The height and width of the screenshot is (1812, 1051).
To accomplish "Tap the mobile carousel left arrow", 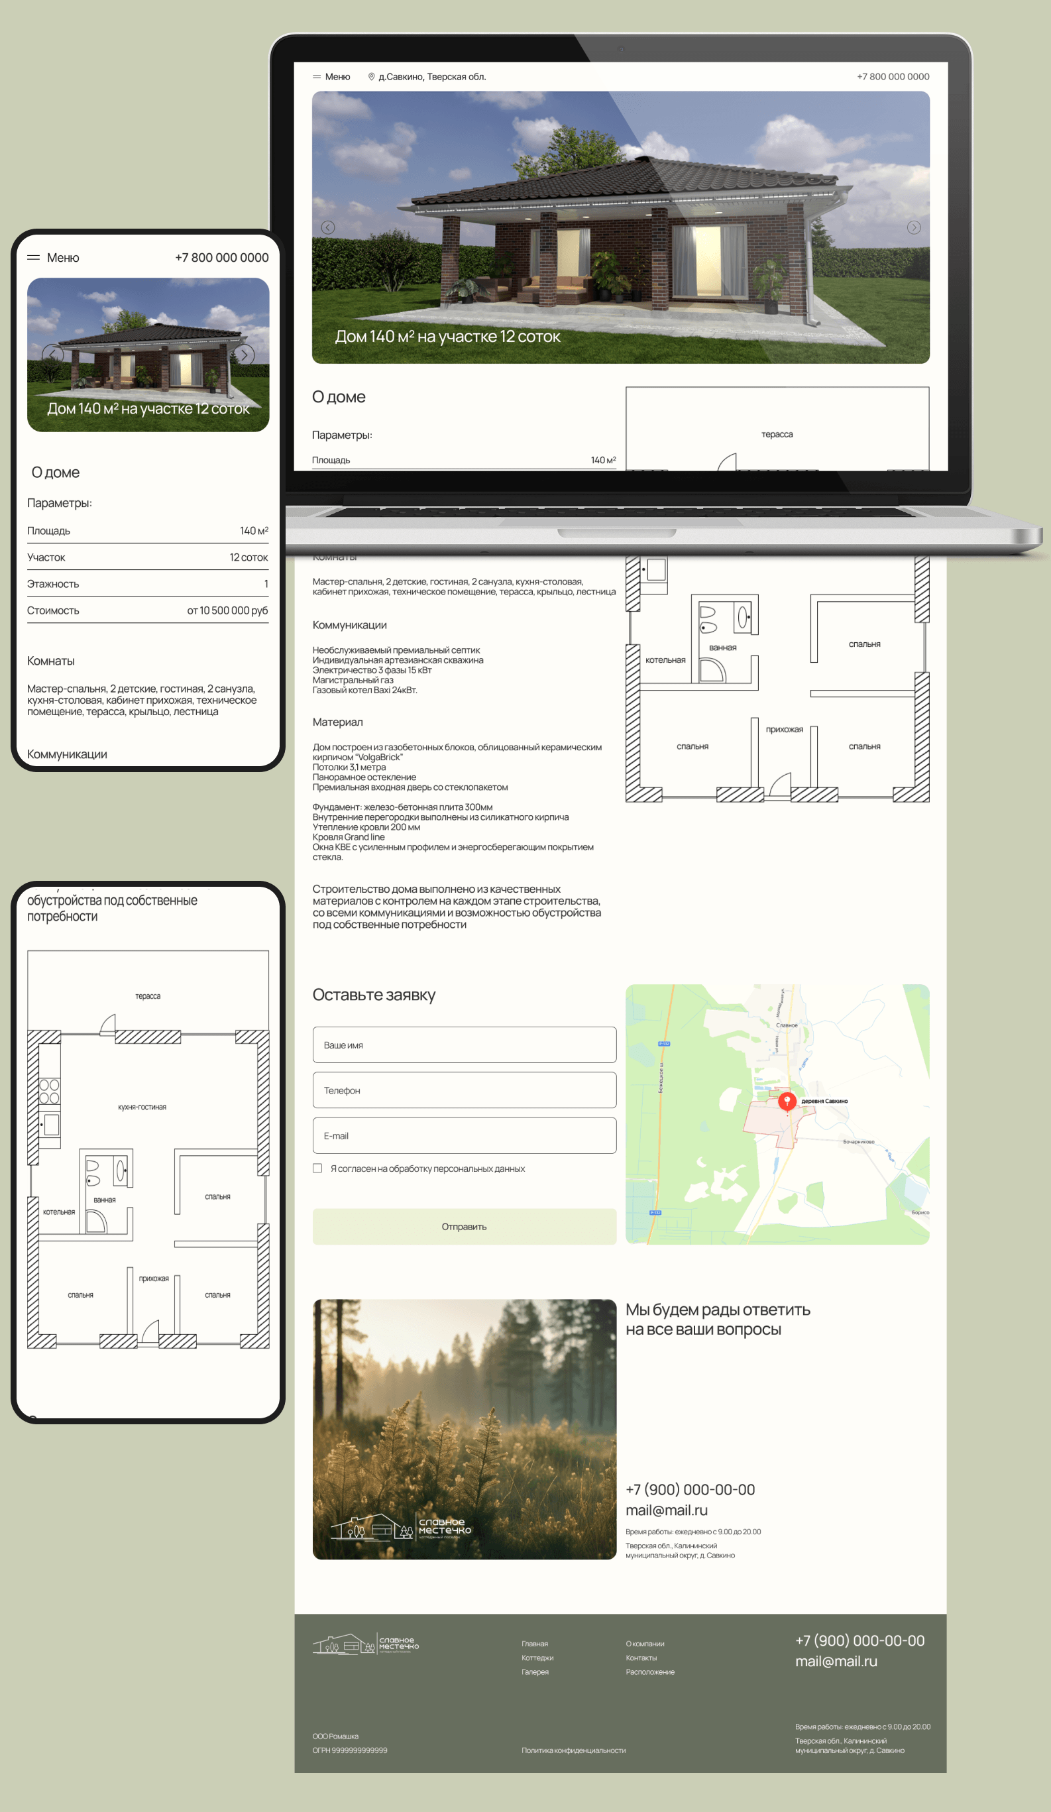I will 52,355.
